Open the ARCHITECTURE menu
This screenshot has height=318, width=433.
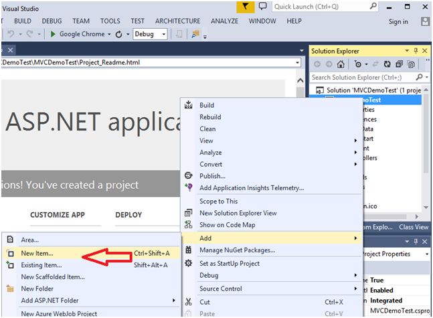click(177, 21)
